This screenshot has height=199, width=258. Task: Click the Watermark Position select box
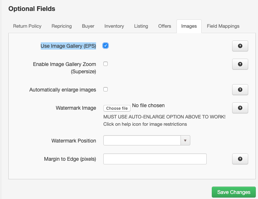click(x=142, y=141)
